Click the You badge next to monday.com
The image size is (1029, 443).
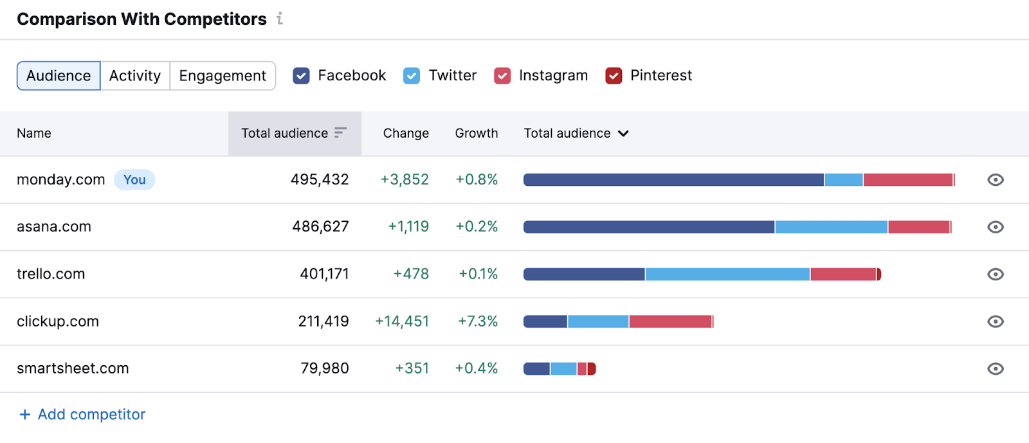[x=134, y=180]
